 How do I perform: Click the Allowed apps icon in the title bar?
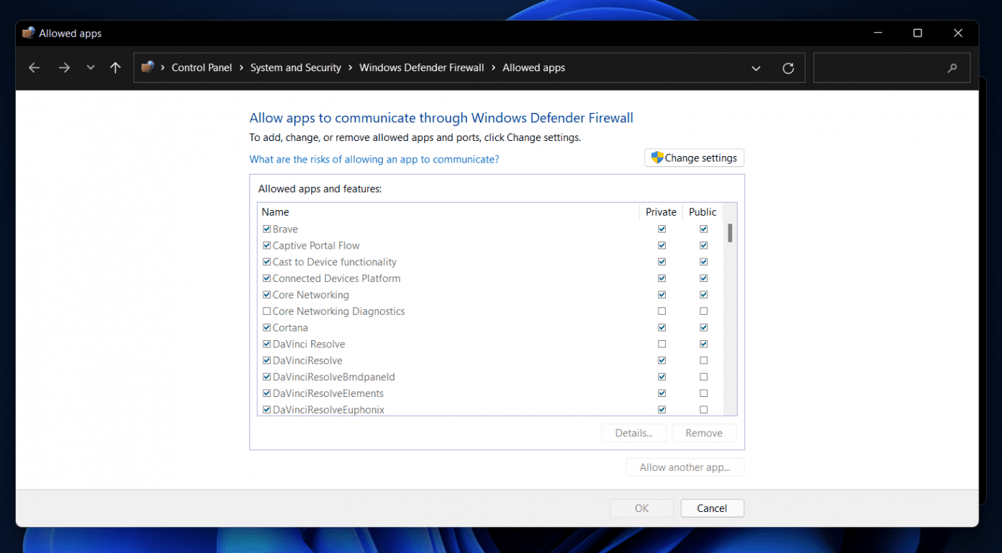pyautogui.click(x=28, y=32)
